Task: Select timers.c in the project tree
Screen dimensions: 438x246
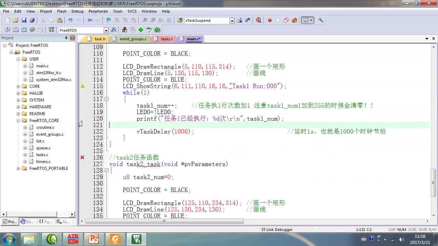Action: coord(43,162)
